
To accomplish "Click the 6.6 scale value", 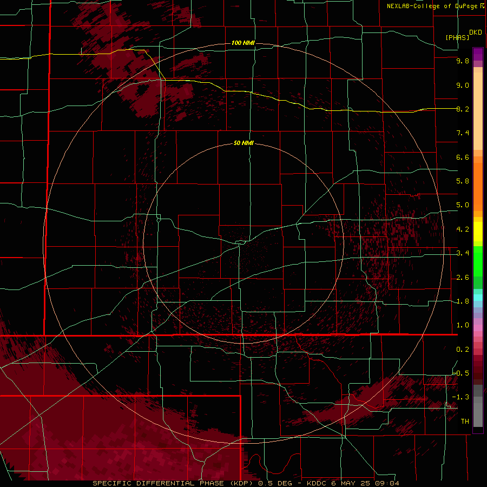I will (463, 157).
